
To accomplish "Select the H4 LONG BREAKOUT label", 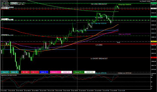I will coord(99,4).
